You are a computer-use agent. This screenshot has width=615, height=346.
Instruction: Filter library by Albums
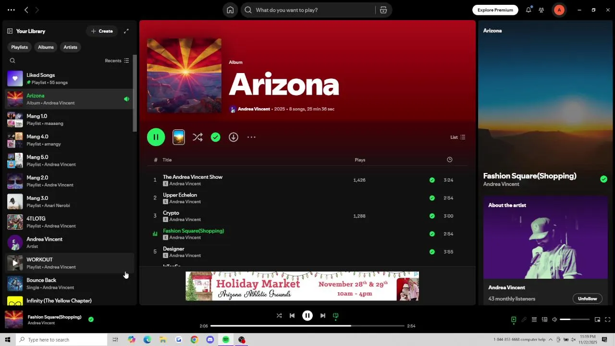tap(46, 47)
